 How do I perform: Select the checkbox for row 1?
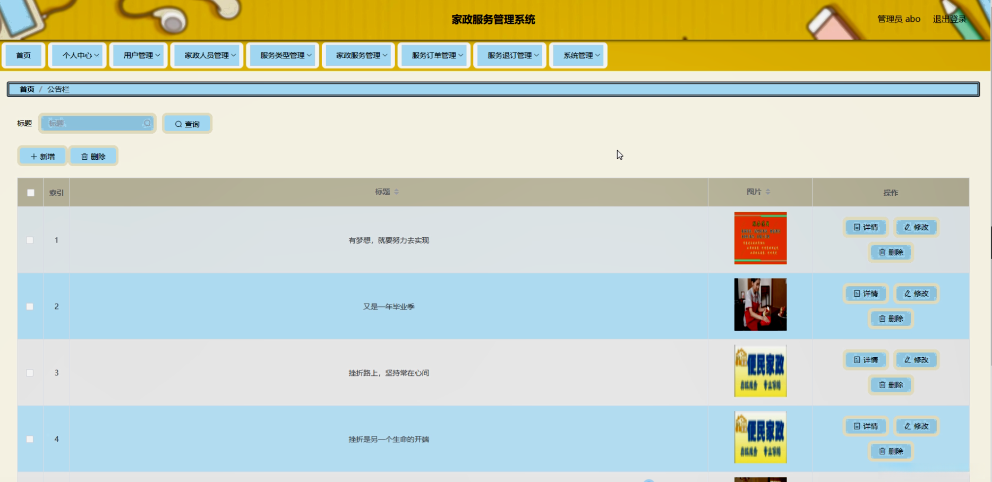coord(30,240)
